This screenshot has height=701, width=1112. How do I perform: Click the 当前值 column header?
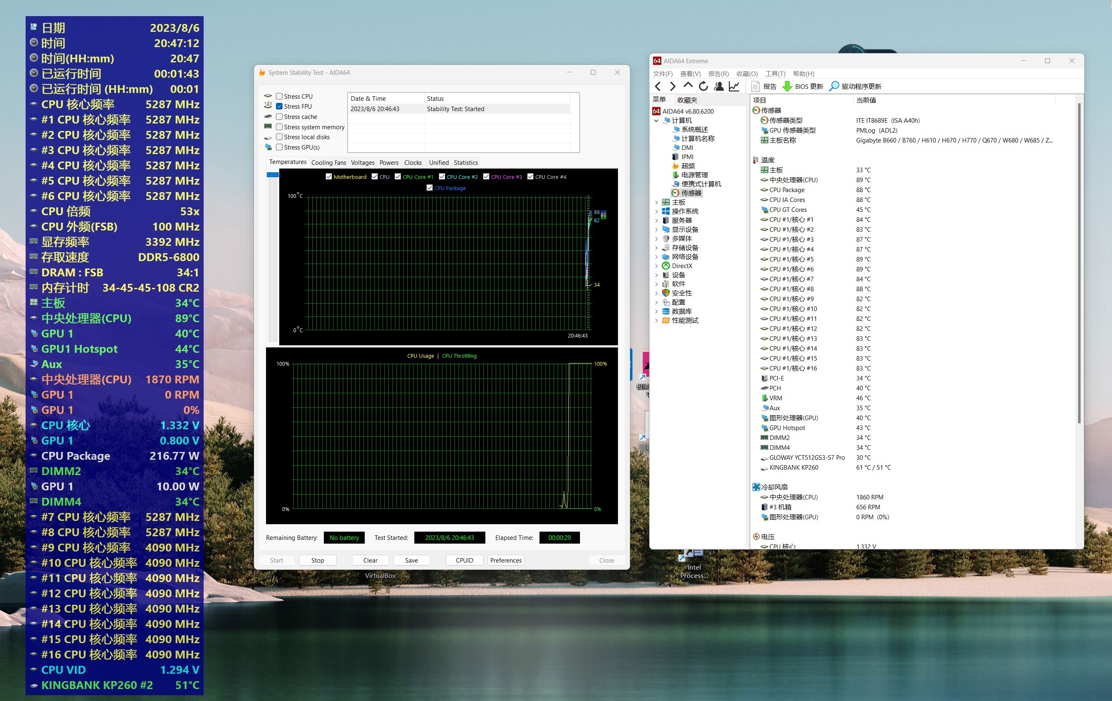[x=866, y=100]
